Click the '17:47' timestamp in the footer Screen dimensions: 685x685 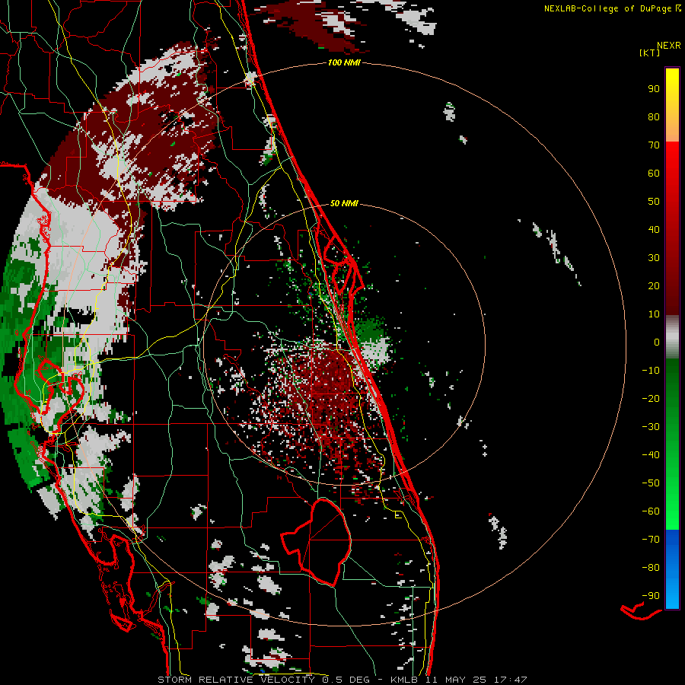(x=510, y=680)
